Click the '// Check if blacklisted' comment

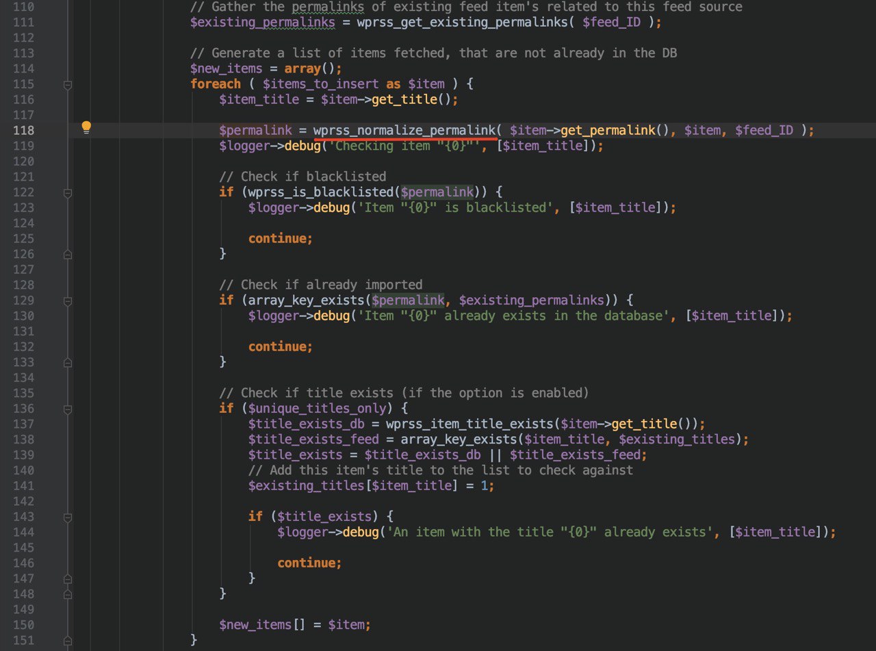[302, 177]
